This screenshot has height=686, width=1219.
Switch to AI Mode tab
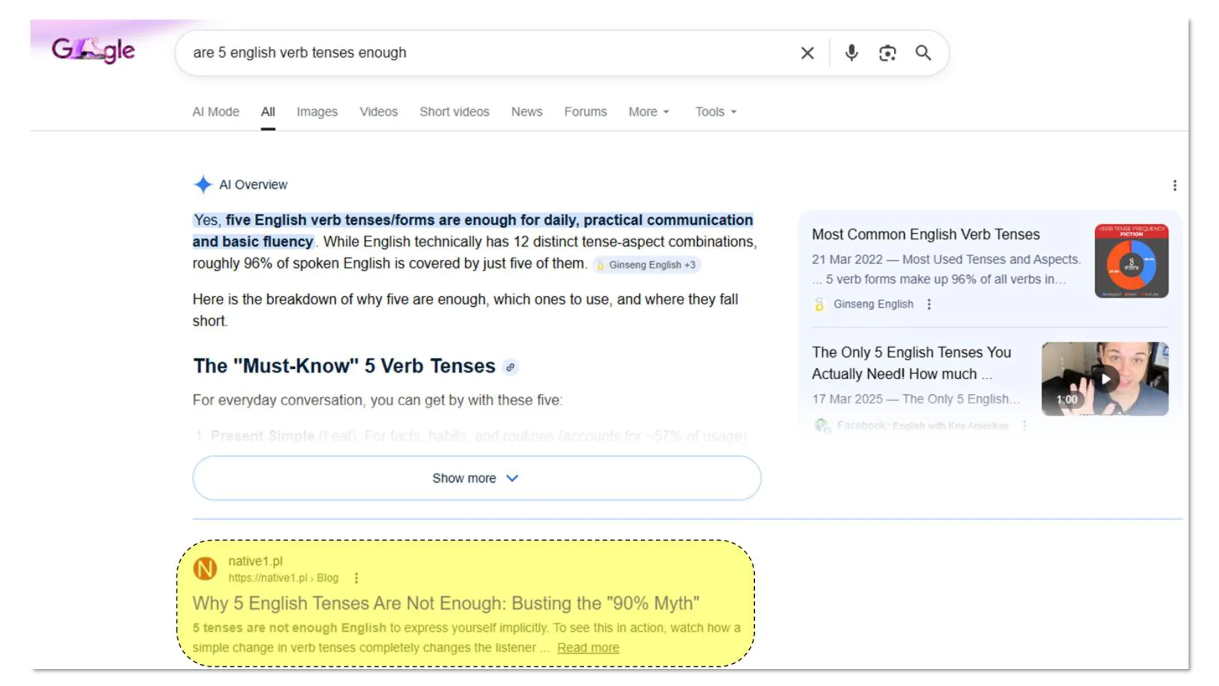(x=216, y=112)
